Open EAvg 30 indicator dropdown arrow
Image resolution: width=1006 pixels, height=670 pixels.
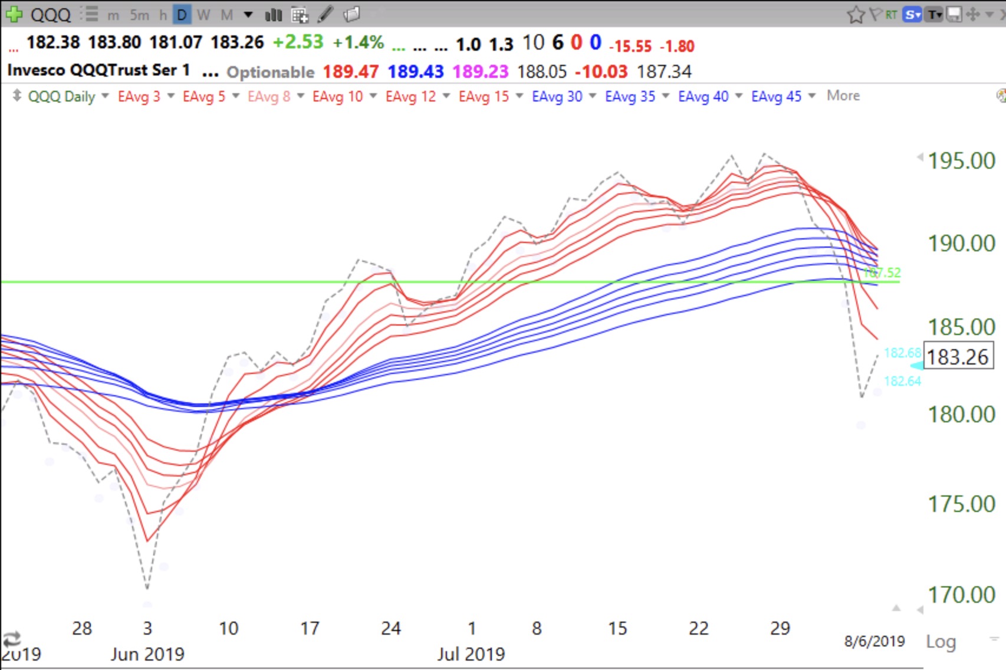[592, 96]
